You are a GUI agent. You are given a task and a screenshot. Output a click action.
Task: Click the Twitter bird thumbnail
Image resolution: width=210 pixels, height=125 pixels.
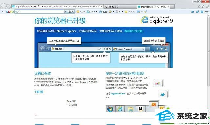pos(163,95)
